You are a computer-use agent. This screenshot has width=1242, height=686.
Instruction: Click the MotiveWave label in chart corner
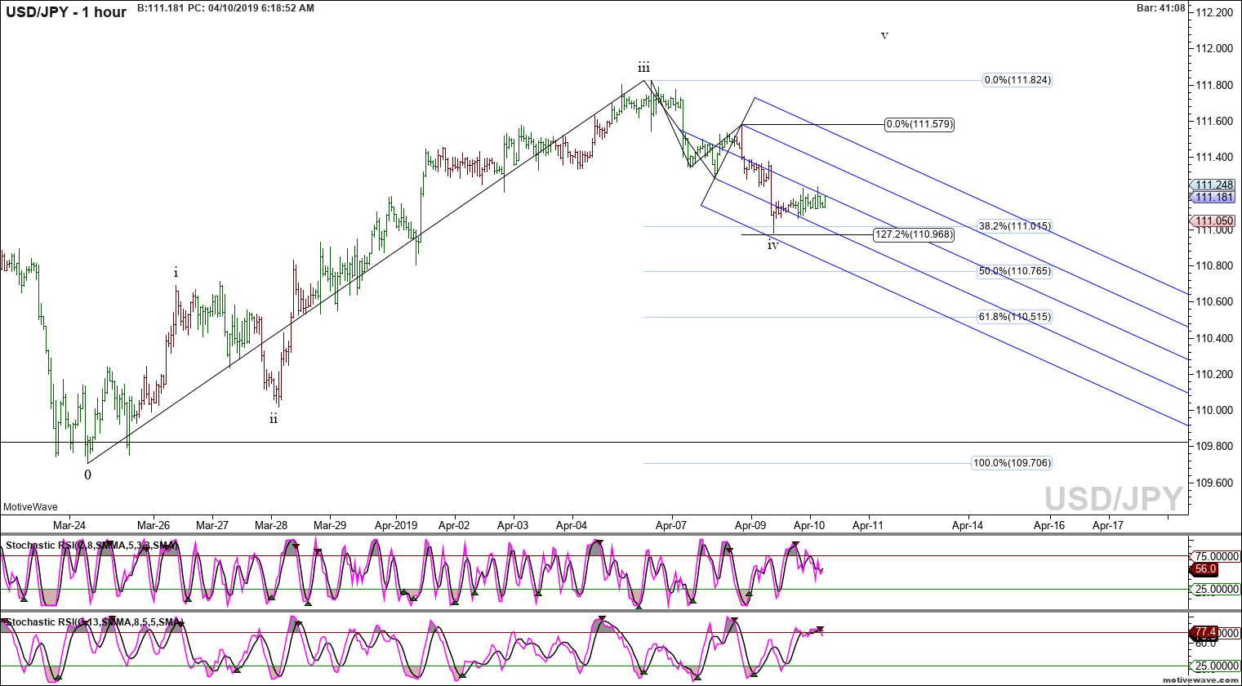point(30,507)
